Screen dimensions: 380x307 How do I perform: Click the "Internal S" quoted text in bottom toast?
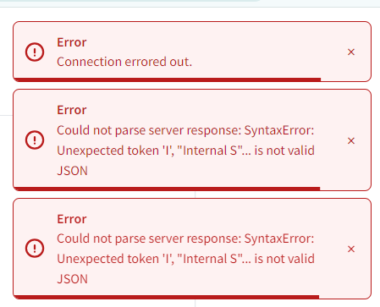point(211,259)
